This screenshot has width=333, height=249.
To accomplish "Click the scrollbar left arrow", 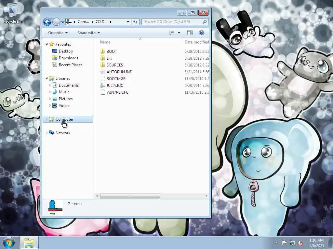I will point(97,196).
